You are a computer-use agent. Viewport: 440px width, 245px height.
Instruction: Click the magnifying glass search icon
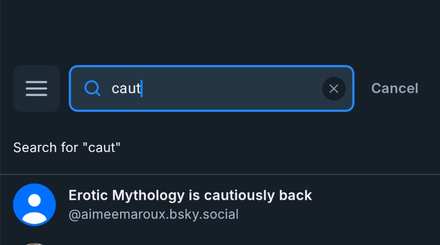coord(92,88)
